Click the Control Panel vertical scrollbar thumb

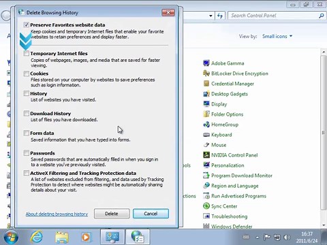tap(324, 133)
